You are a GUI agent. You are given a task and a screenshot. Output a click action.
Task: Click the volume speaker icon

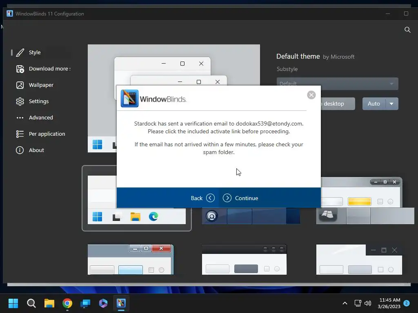coord(368,303)
